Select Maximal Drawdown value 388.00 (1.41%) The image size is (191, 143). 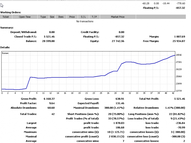(x=114, y=108)
